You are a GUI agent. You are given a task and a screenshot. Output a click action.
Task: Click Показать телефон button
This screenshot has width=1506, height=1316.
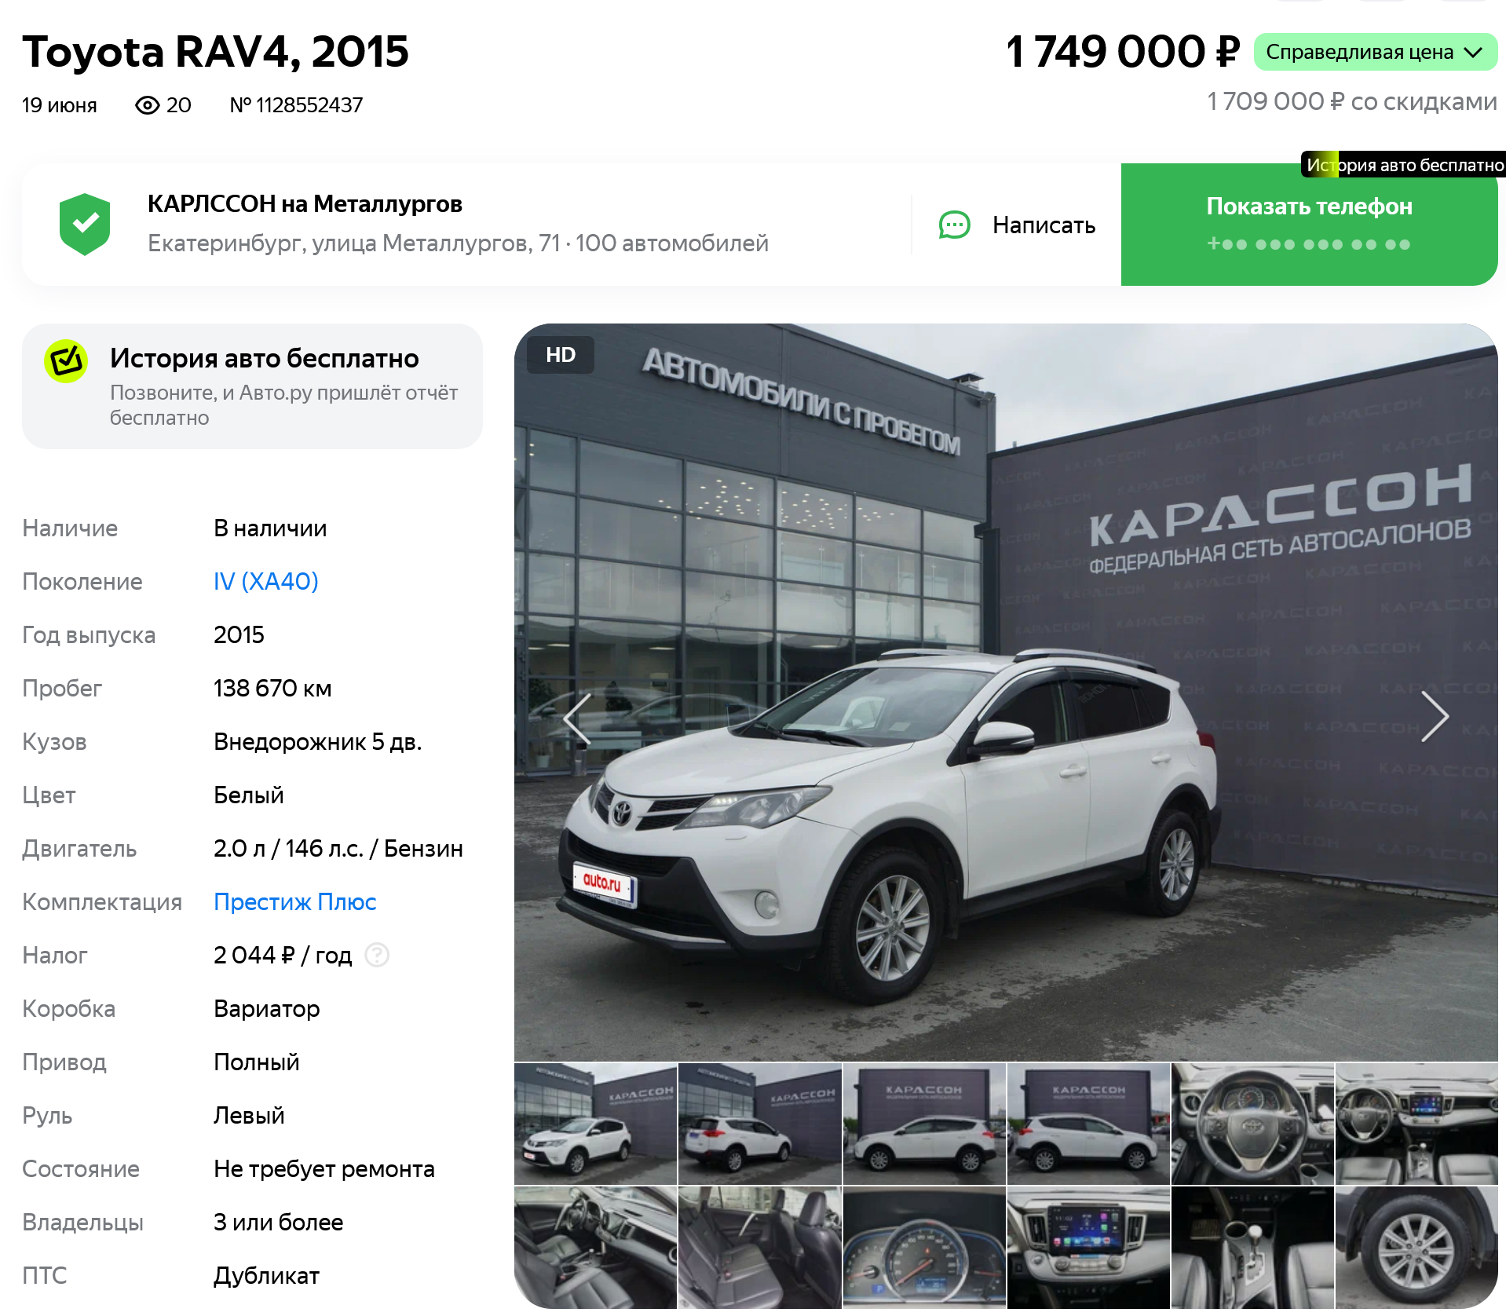pyautogui.click(x=1309, y=225)
